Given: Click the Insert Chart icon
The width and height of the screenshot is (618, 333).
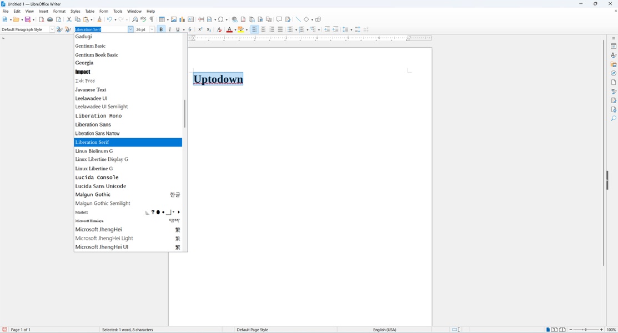Looking at the screenshot, I should pos(182,19).
